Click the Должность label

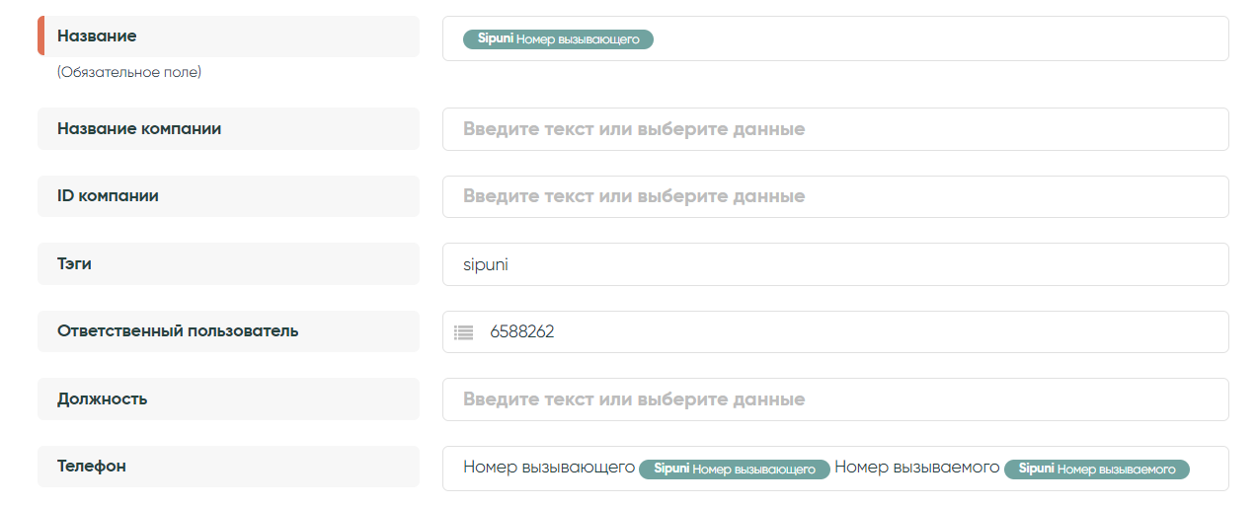tap(102, 399)
